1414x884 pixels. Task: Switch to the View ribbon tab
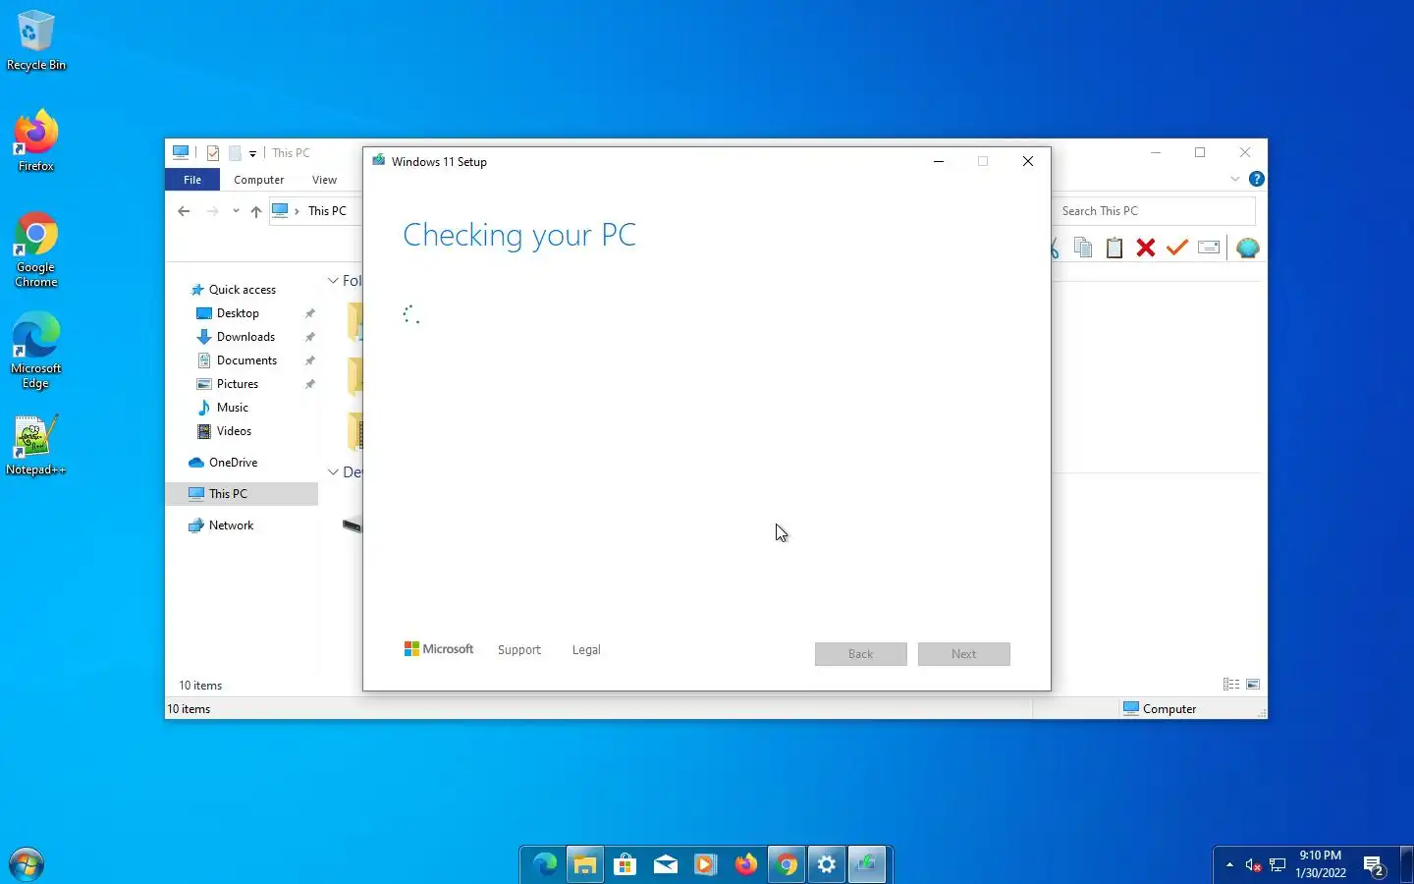coord(324,180)
